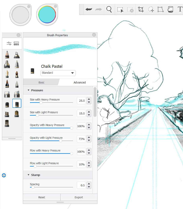Open brush properties via the sliders icon
The image size is (183, 209).
(x=9, y=43)
